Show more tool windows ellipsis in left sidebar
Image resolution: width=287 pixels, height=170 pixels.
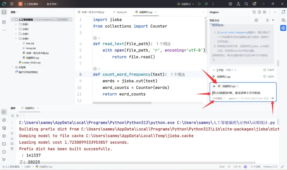[x=4, y=30]
